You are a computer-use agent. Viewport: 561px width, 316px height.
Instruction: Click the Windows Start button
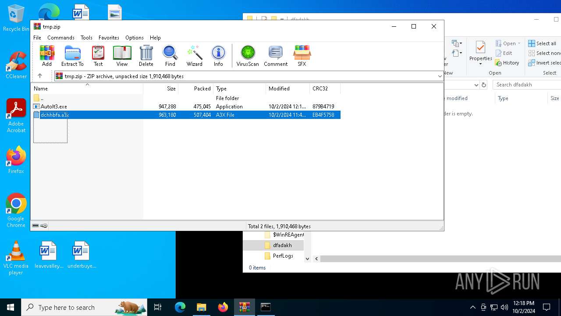pyautogui.click(x=11, y=307)
